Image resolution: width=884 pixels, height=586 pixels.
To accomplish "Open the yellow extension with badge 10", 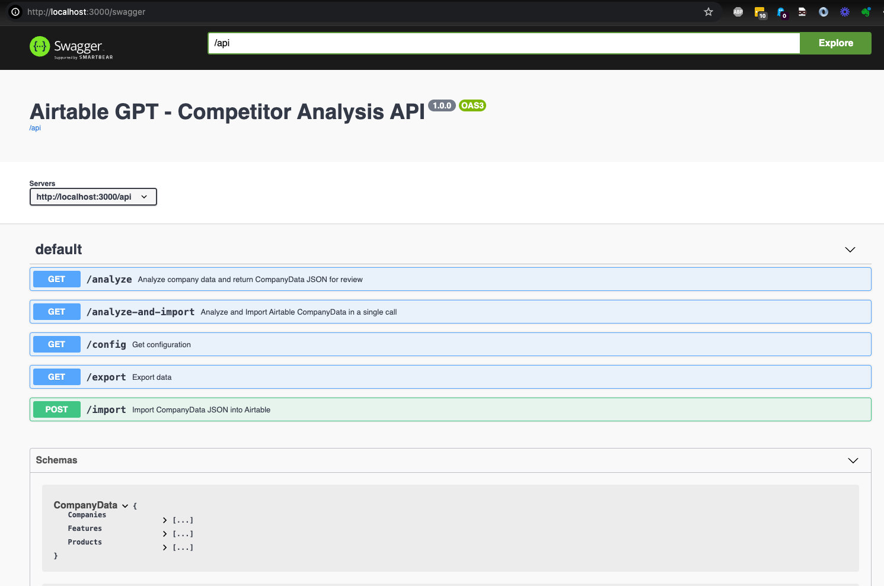I will (x=760, y=12).
